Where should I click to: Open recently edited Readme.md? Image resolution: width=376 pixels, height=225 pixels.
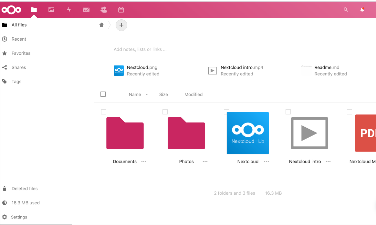(x=324, y=71)
